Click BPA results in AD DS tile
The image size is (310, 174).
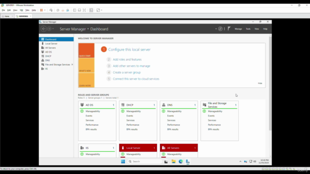point(91,130)
